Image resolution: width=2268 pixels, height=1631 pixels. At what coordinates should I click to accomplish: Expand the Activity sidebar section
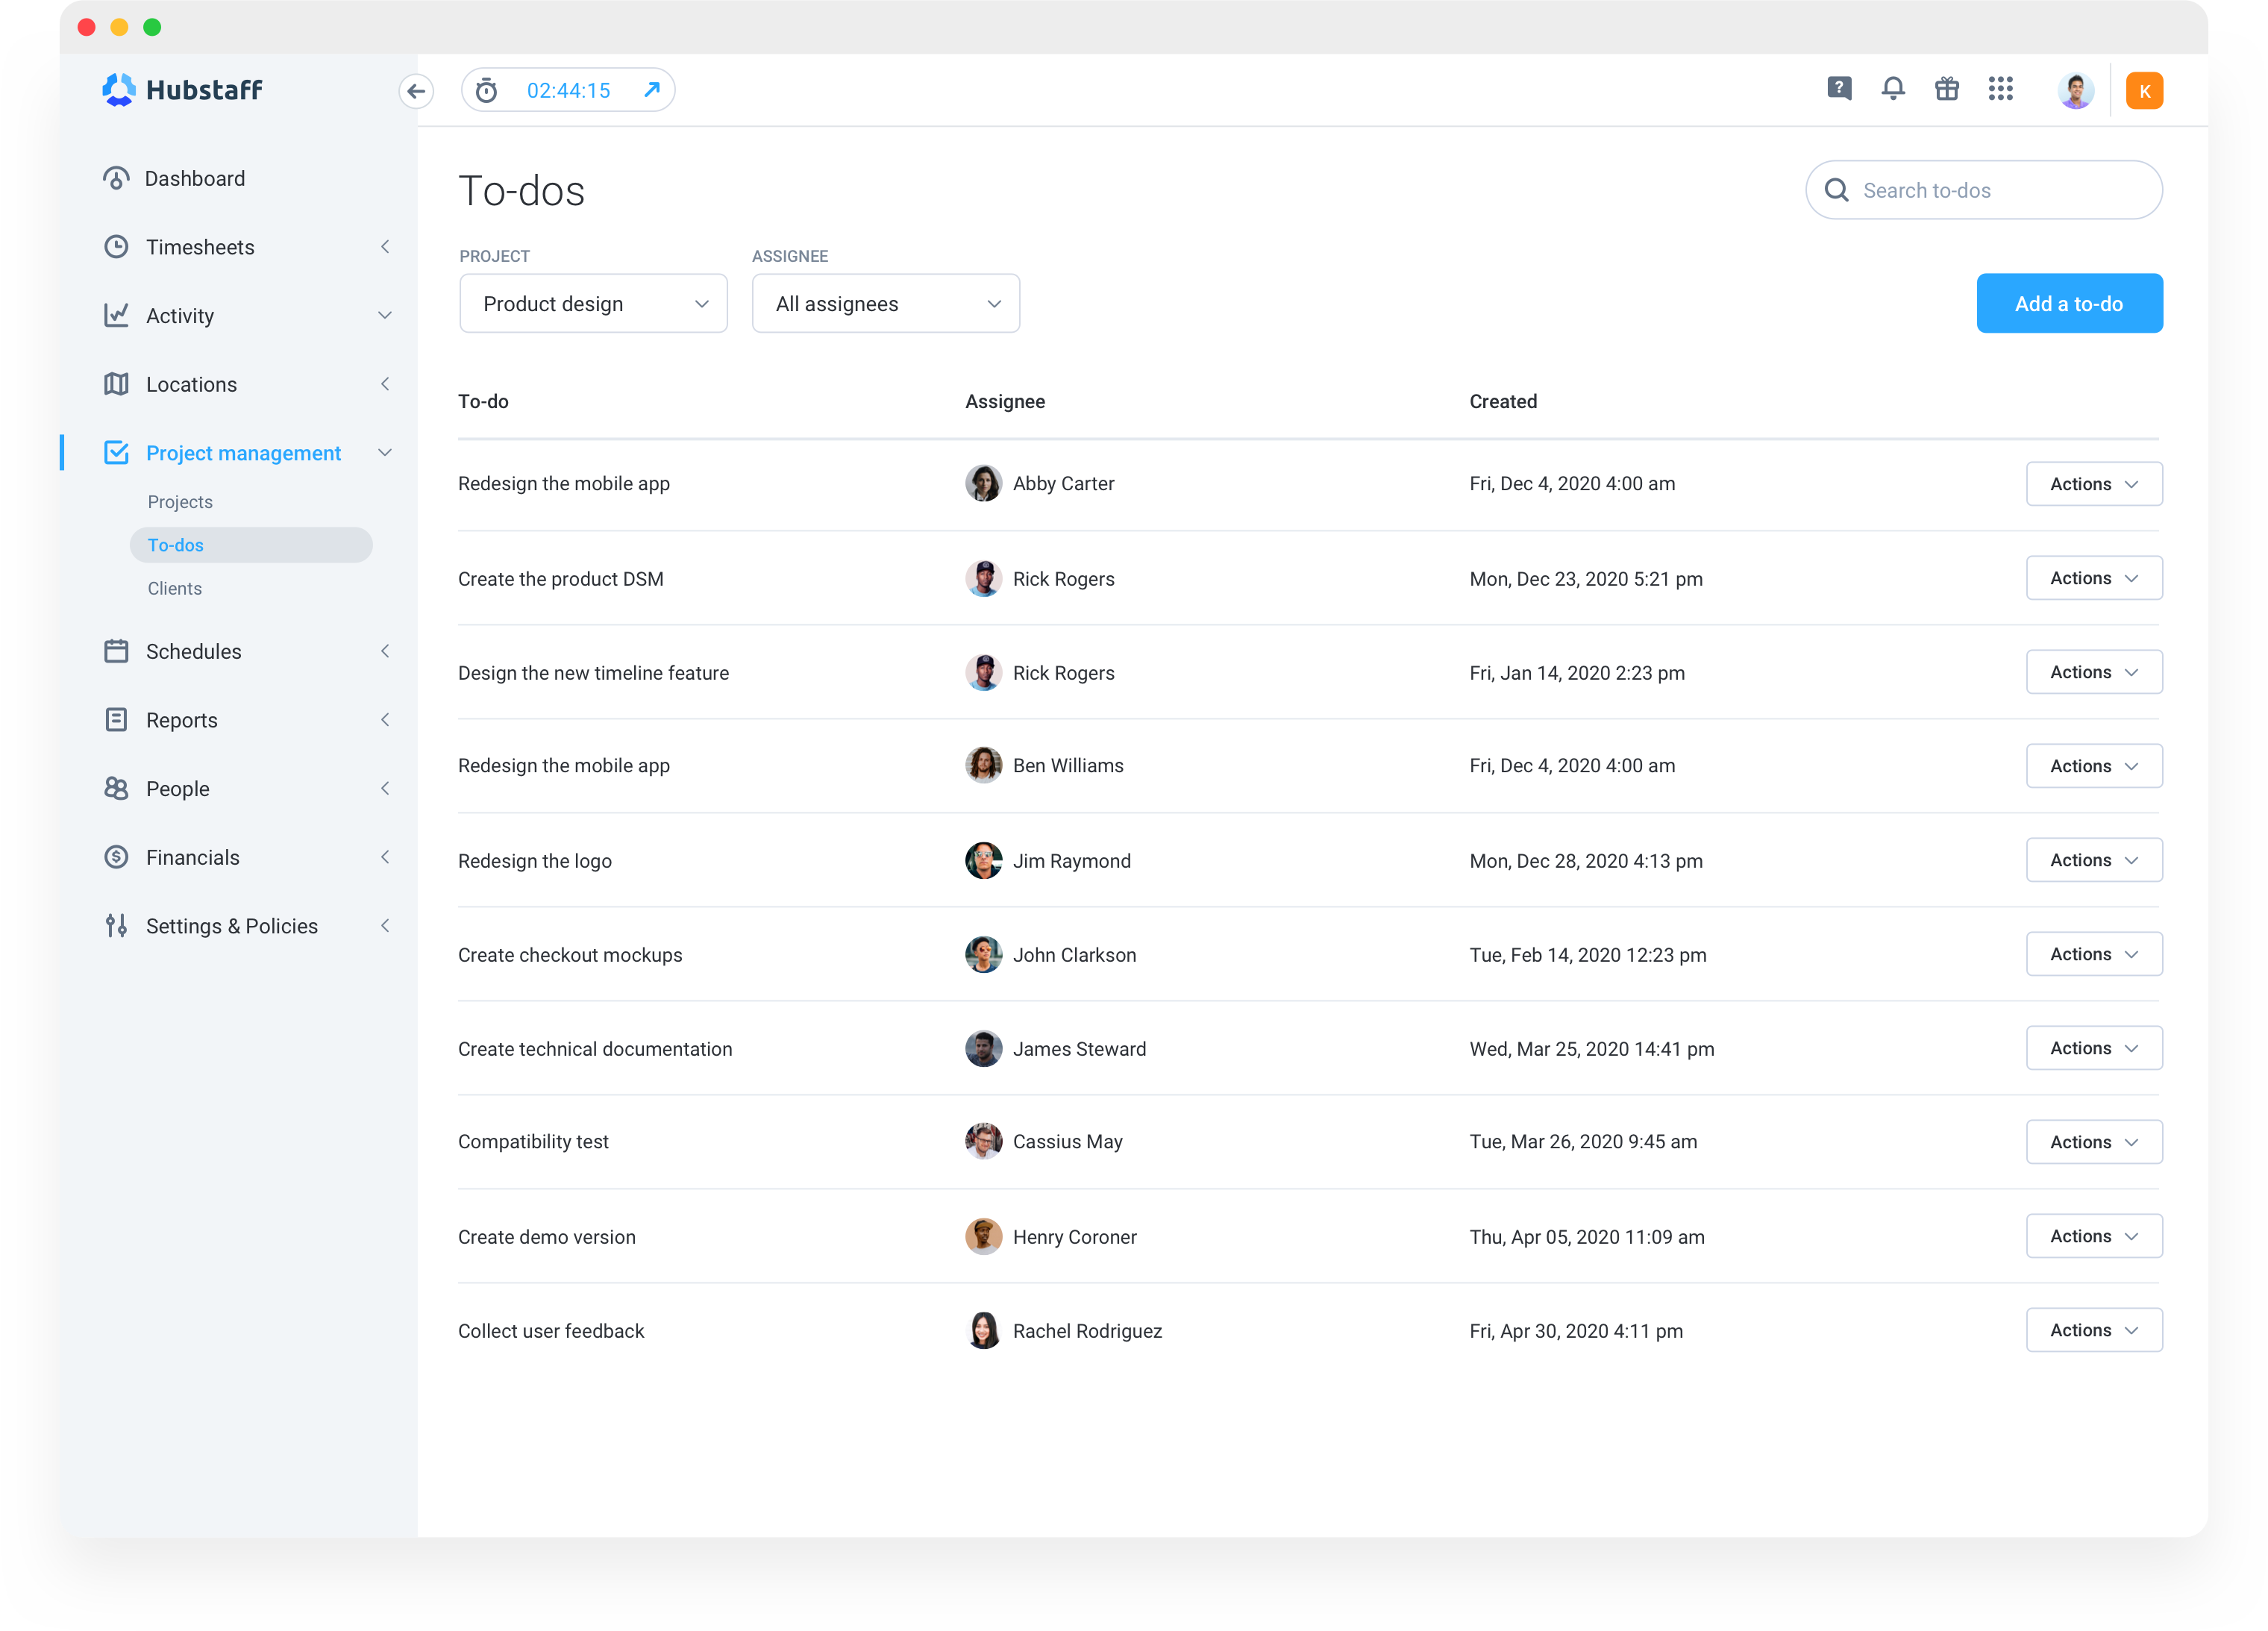[385, 315]
